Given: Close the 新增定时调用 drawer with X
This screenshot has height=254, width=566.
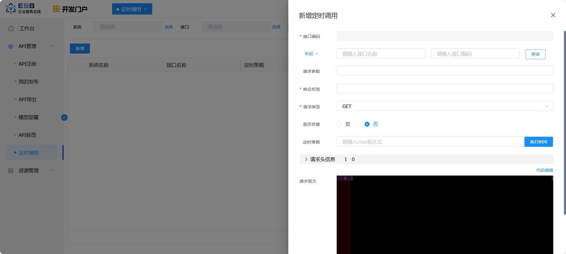Looking at the screenshot, I should 553,15.
